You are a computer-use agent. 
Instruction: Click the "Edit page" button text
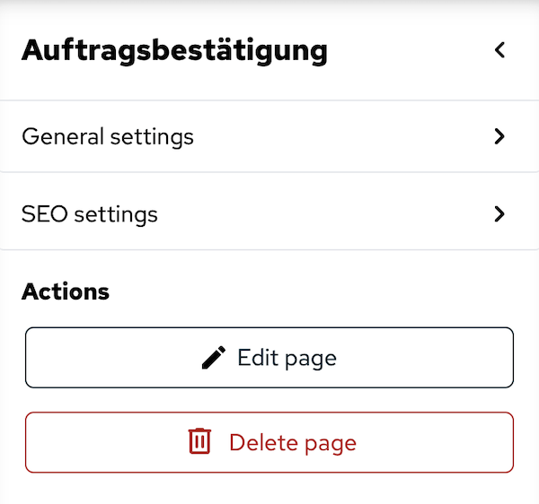287,359
